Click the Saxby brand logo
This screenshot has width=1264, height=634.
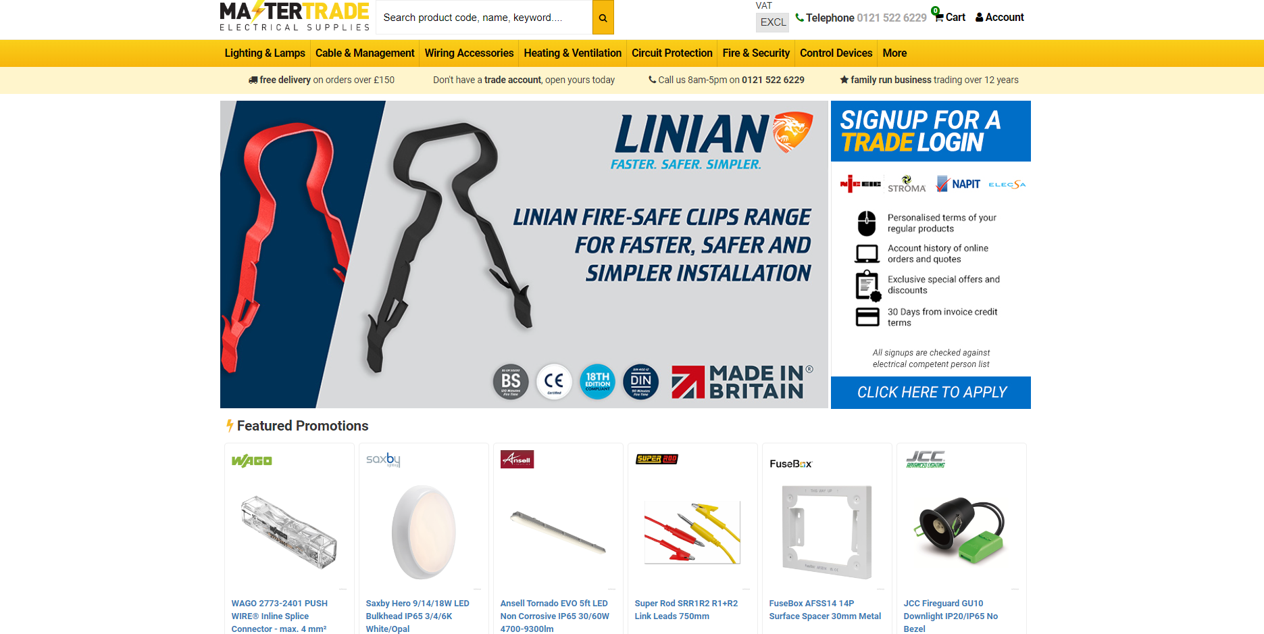tap(383, 460)
